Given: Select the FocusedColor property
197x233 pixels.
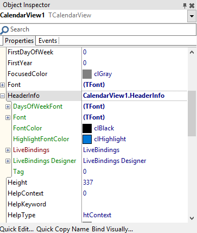Looking at the screenshot, I should [x=28, y=74].
